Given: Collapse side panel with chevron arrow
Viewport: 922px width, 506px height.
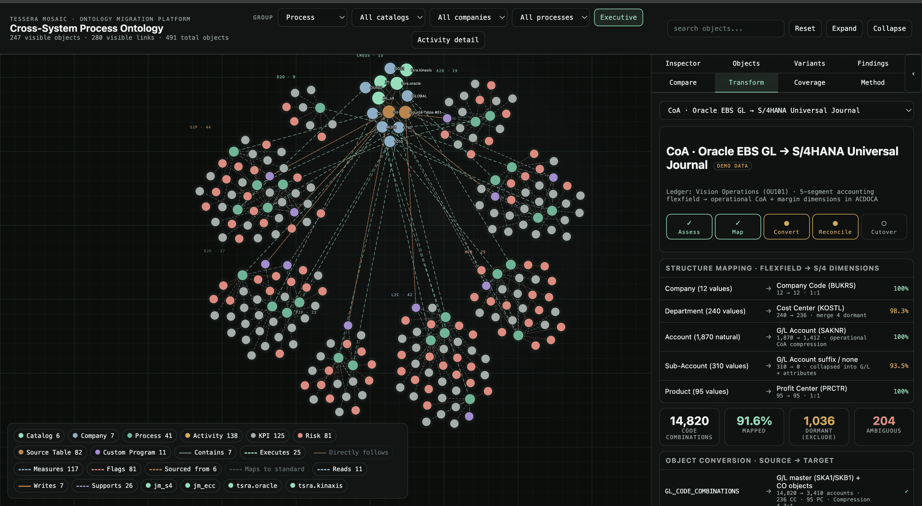Looking at the screenshot, I should point(913,74).
